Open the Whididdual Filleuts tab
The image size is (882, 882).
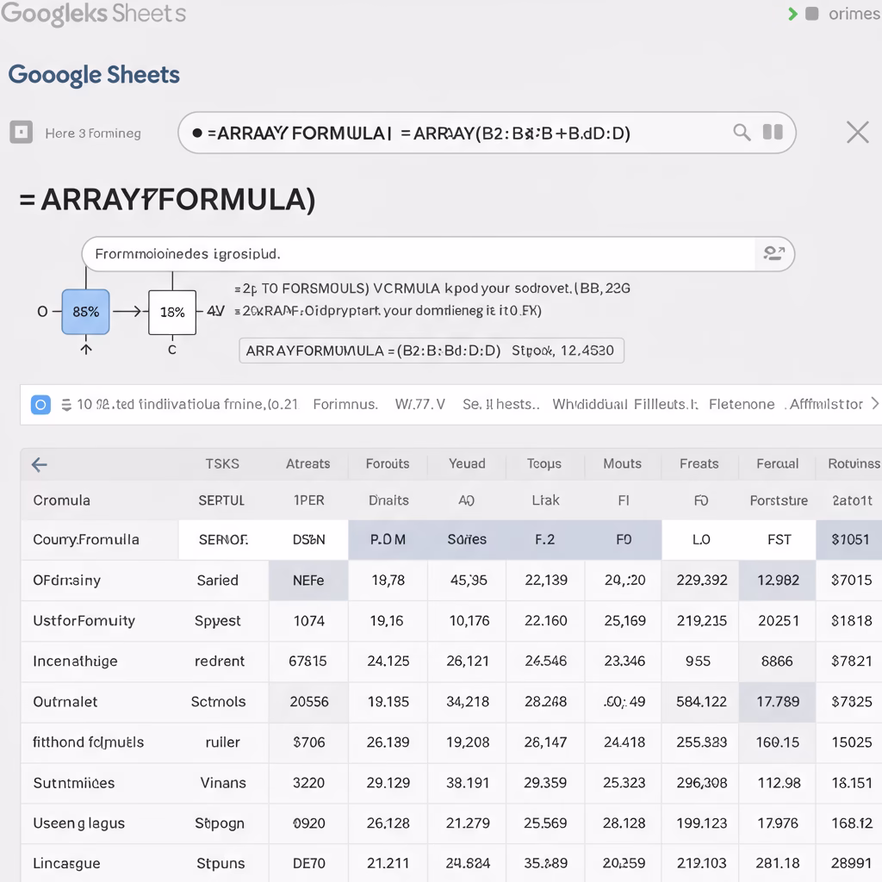[625, 405]
